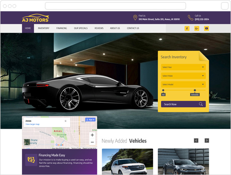The width and height of the screenshot is (231, 175).
Task: Click the $45000 maximum price slider handle
Action: pos(195,90)
